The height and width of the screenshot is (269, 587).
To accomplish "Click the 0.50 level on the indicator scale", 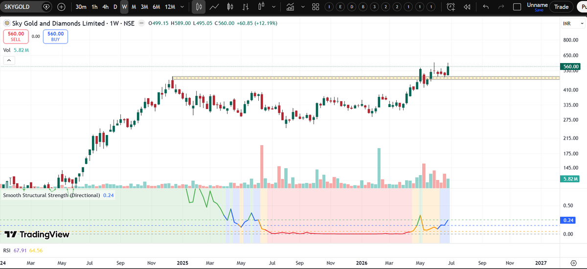I will tap(568, 205).
